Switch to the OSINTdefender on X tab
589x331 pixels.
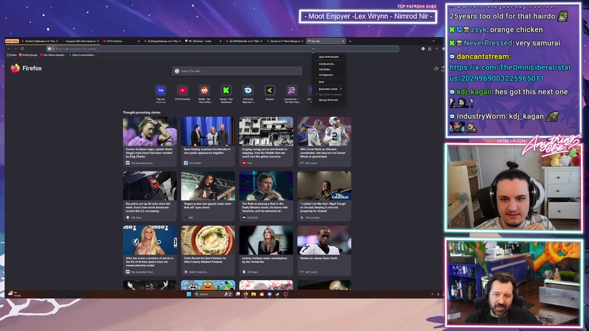243,41
